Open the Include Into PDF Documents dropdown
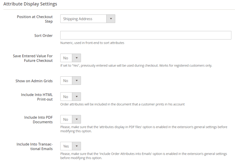Image resolution: width=235 pixels, height=165 pixels. [70, 119]
